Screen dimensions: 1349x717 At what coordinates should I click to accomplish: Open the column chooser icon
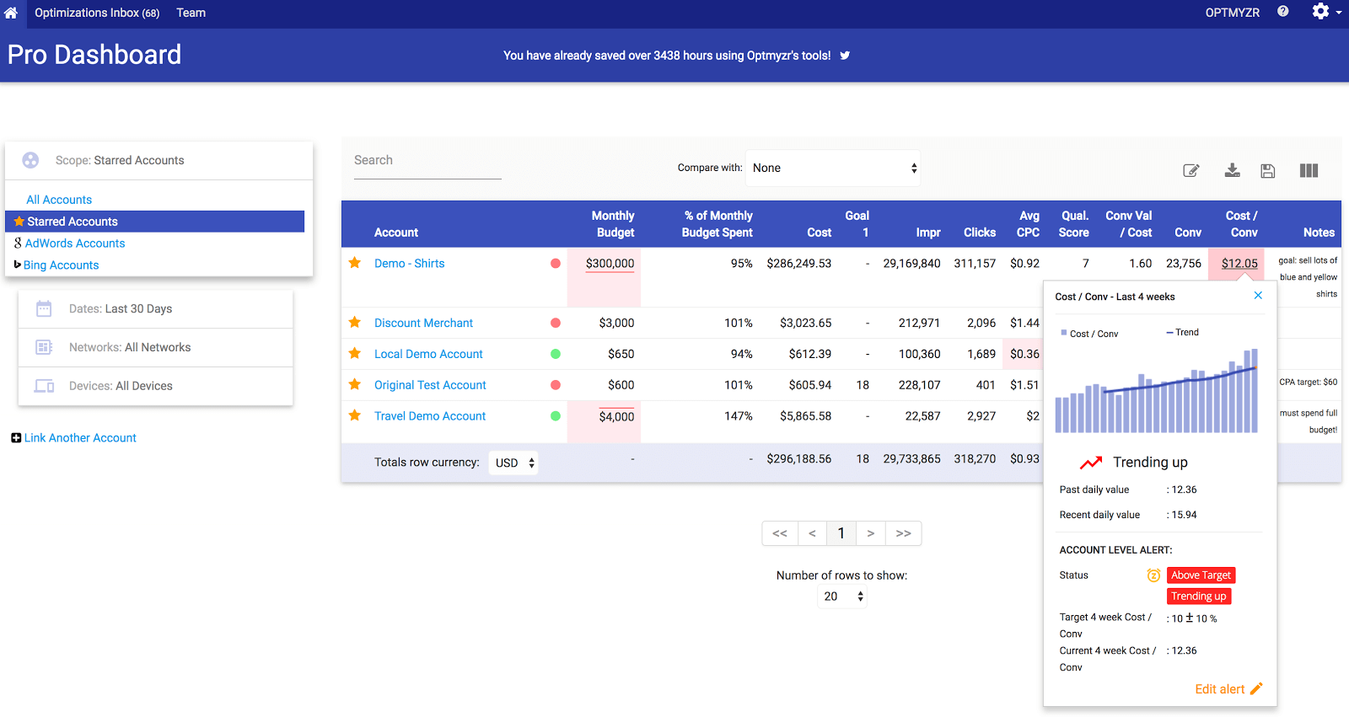[1309, 171]
